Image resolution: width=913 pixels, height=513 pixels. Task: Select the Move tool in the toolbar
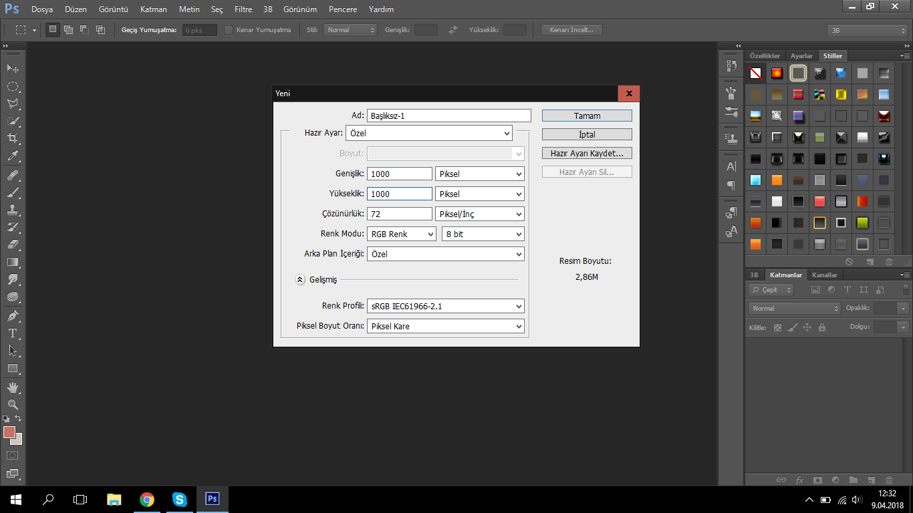click(x=13, y=69)
